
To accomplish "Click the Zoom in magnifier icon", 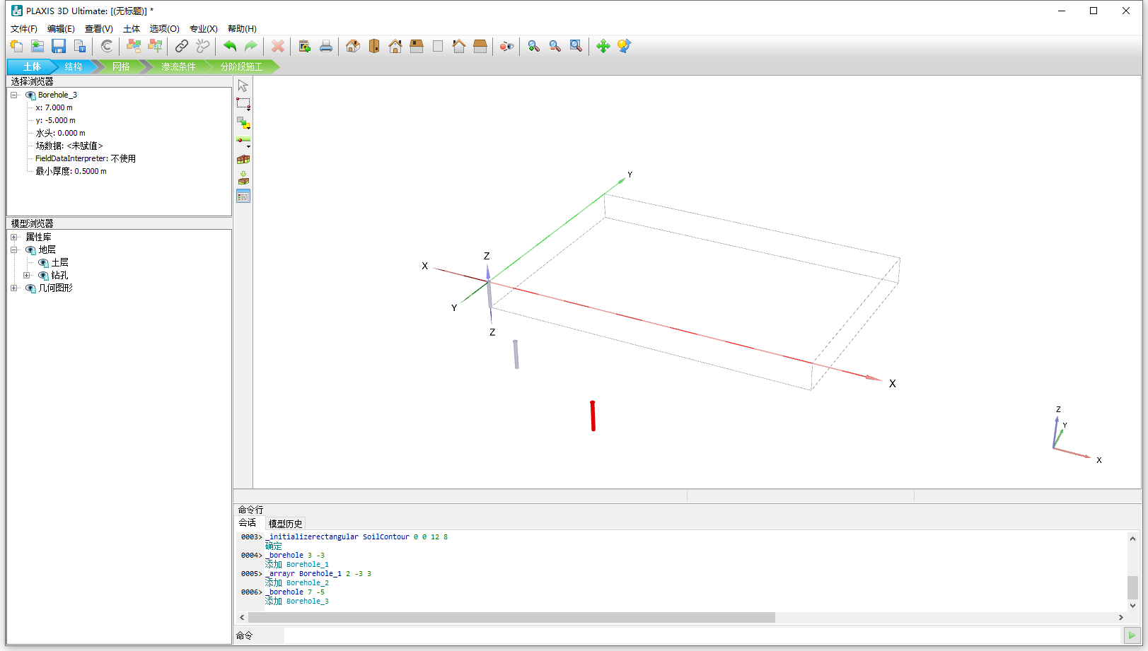I will (534, 47).
